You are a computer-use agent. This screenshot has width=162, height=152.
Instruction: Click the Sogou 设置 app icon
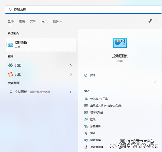point(11,74)
